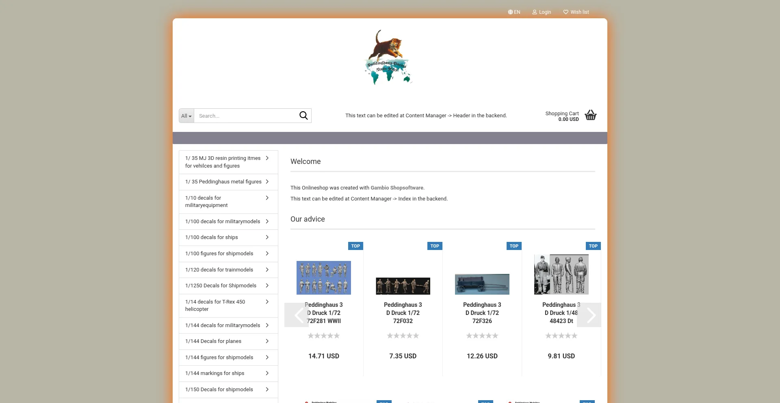The image size is (780, 403).
Task: Click the 12.26 USD price
Action: [x=482, y=356]
